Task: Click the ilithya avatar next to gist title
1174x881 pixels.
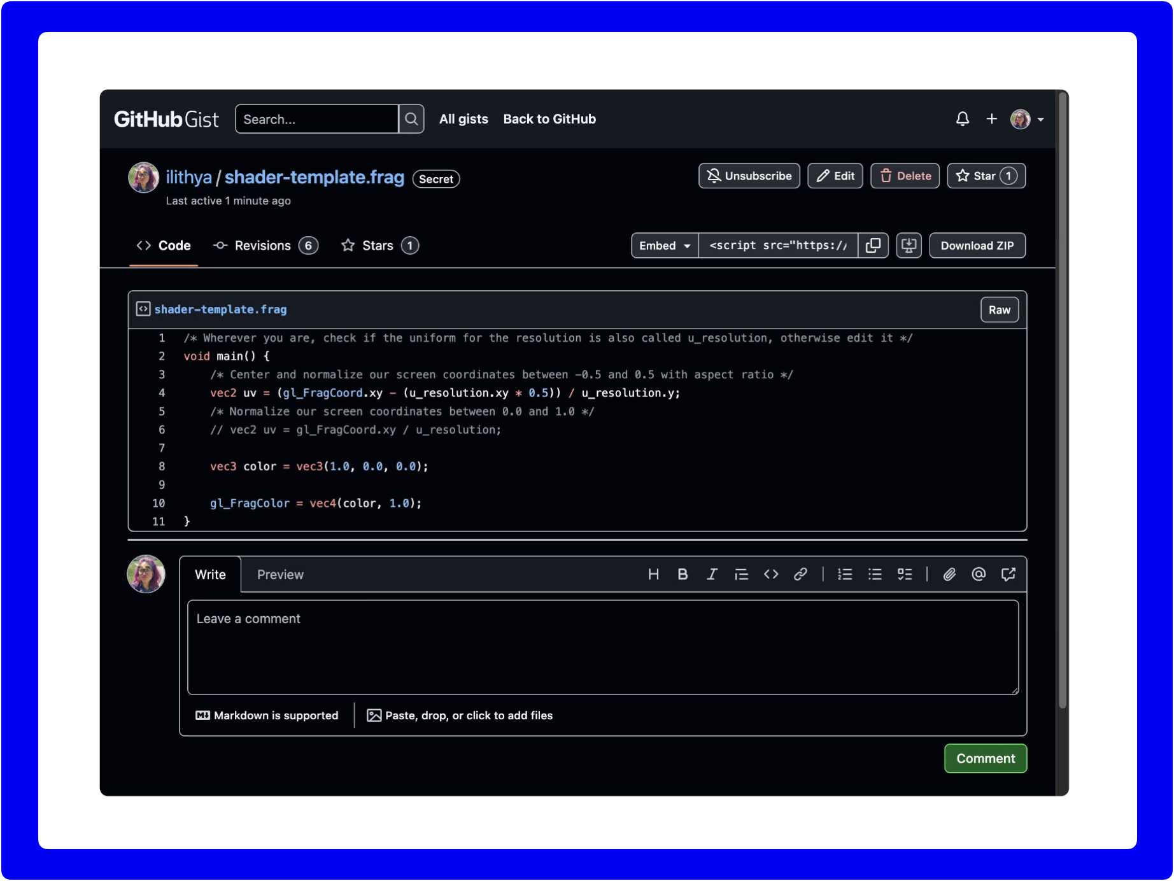Action: click(143, 178)
